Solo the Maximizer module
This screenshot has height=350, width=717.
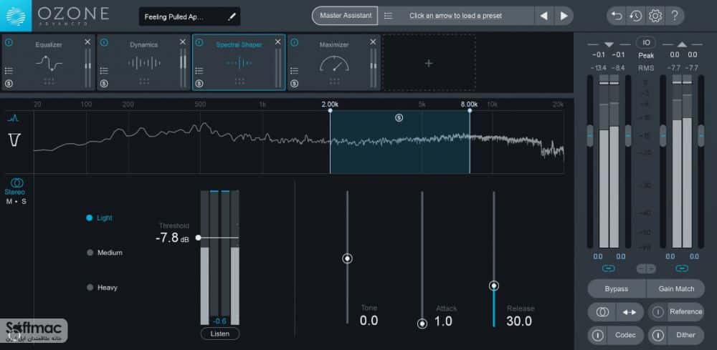click(x=294, y=84)
